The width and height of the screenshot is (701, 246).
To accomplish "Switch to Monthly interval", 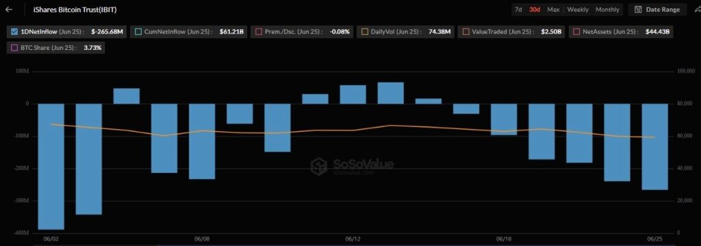I will click(x=607, y=10).
